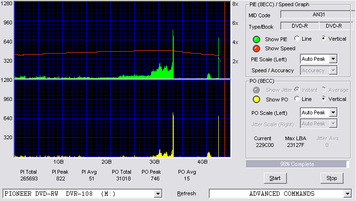Click the PI Avg value 51
This screenshot has height=201, width=356.
coord(92,179)
